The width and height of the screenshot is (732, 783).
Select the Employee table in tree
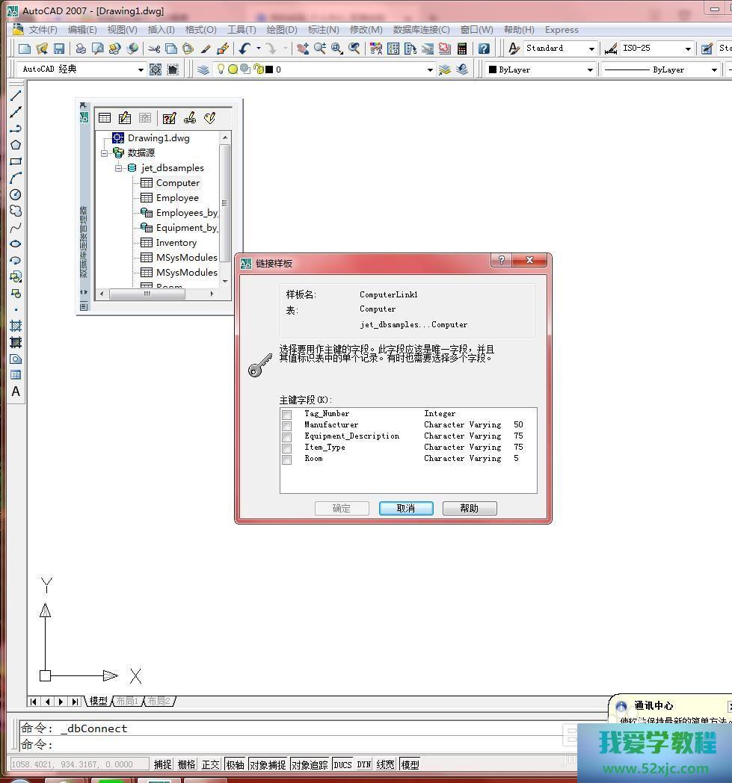(x=177, y=198)
